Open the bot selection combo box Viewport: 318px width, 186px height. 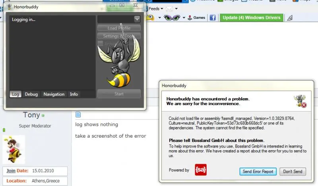[119, 19]
